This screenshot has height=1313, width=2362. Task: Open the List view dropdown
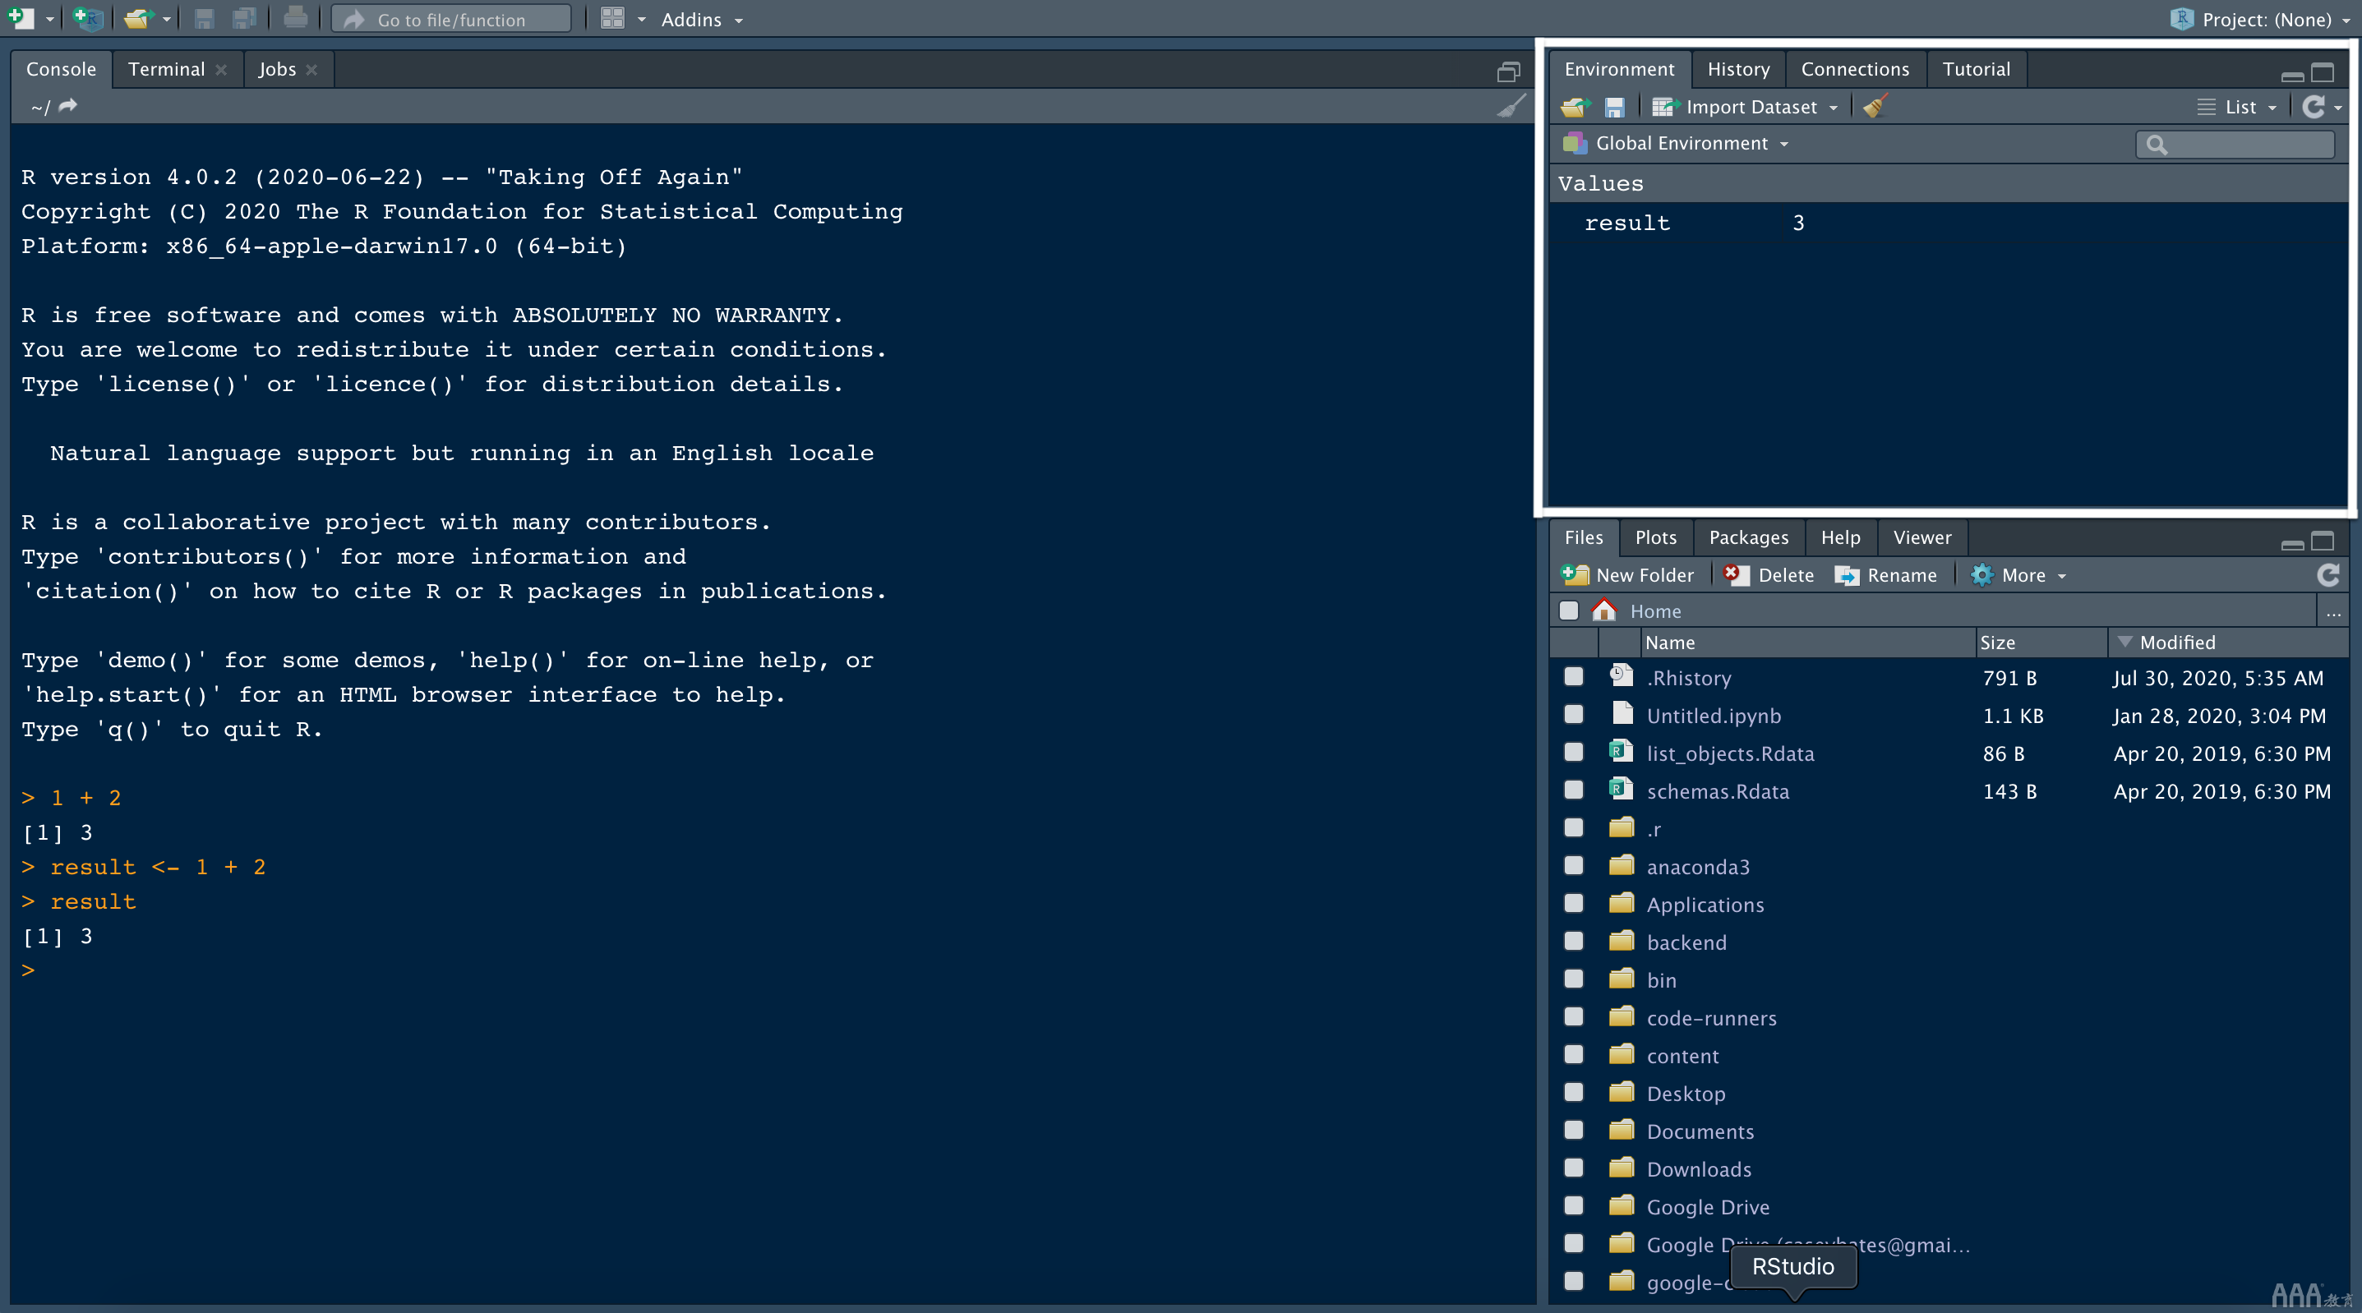2237,108
